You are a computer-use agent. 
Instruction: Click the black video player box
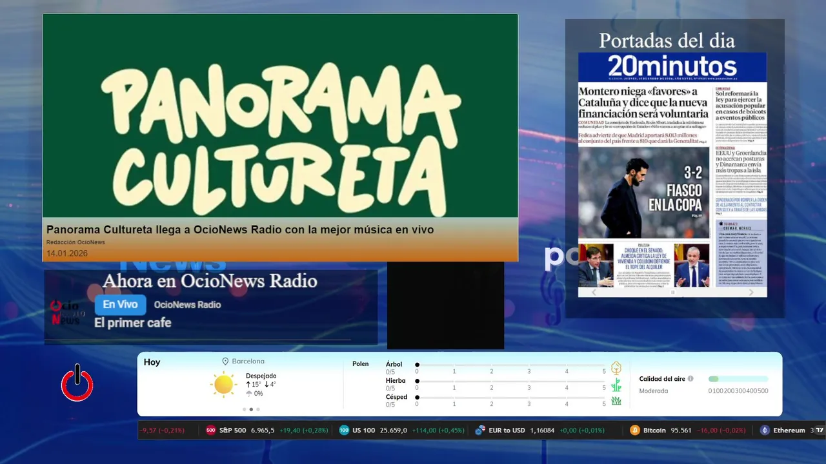point(445,305)
